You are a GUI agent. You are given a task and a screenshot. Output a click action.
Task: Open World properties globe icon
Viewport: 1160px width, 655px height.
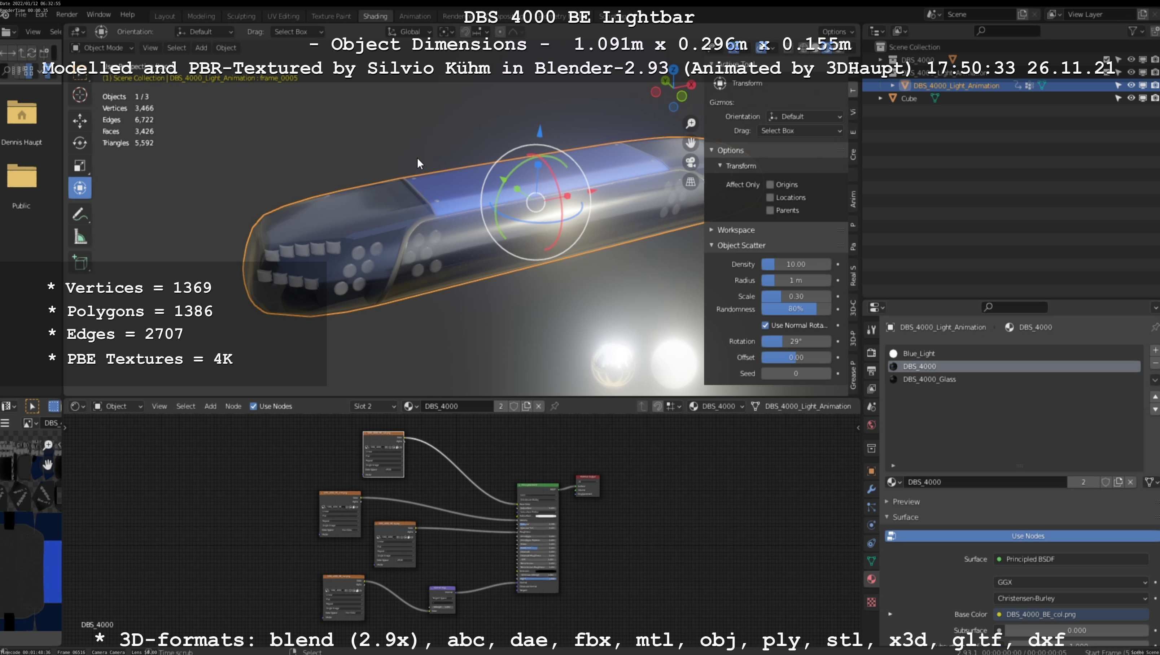871,425
